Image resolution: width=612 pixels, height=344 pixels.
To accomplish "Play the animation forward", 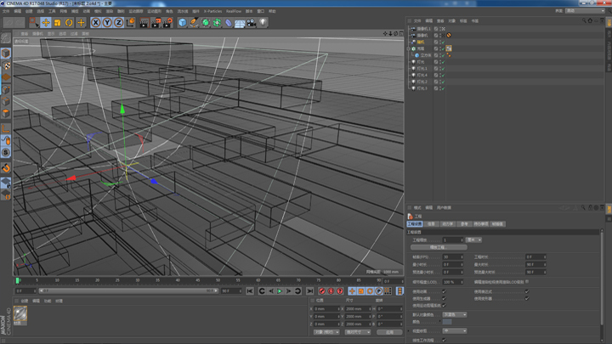I will [280, 291].
